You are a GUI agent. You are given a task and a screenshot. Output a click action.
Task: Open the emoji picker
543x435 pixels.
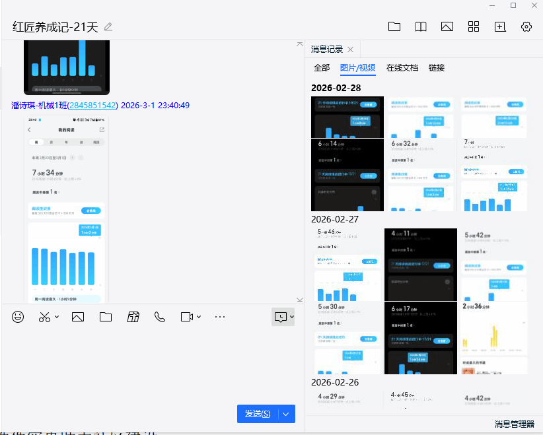tap(17, 317)
